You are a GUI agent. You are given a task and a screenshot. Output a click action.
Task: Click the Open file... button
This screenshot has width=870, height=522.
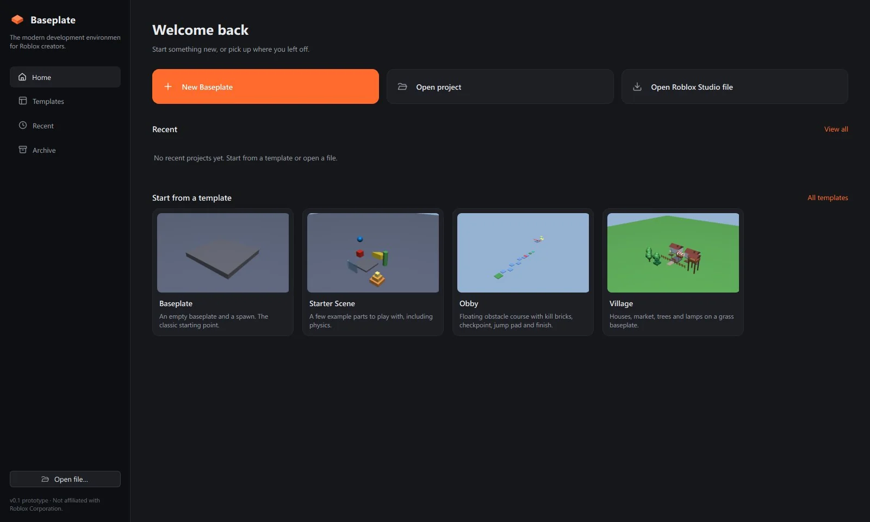[x=65, y=479]
